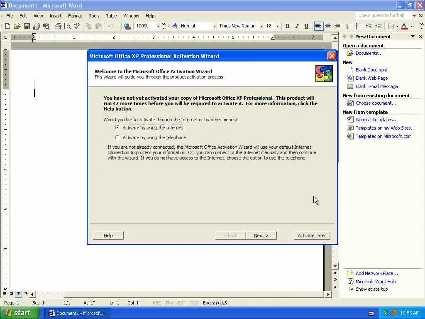This screenshot has height=319, width=425.
Task: Apply bulleted list formatting
Action: (359, 26)
